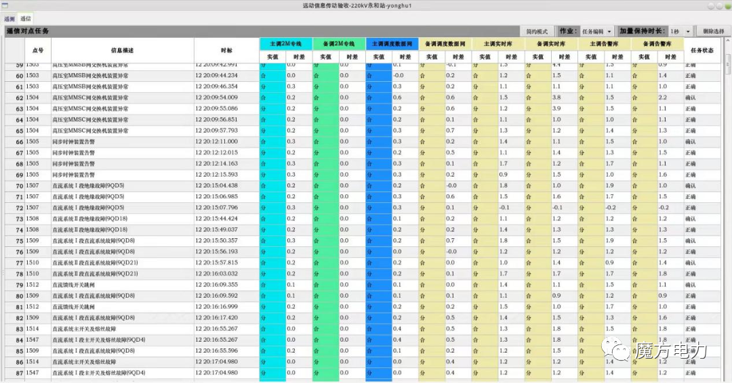Screen dimensions: 732x383
Task: Switch to the 遥测 tab
Action: tap(9, 19)
